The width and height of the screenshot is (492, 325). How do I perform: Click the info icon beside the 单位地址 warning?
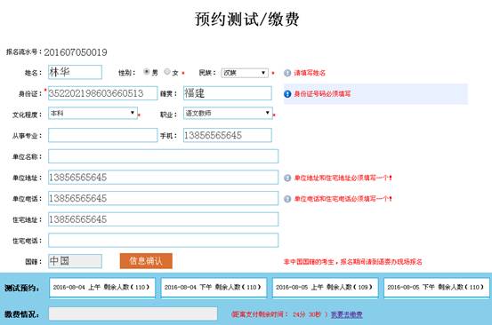[x=287, y=178]
